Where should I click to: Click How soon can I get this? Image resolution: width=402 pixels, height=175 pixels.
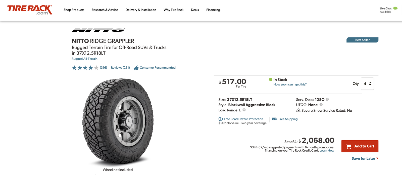tap(290, 84)
